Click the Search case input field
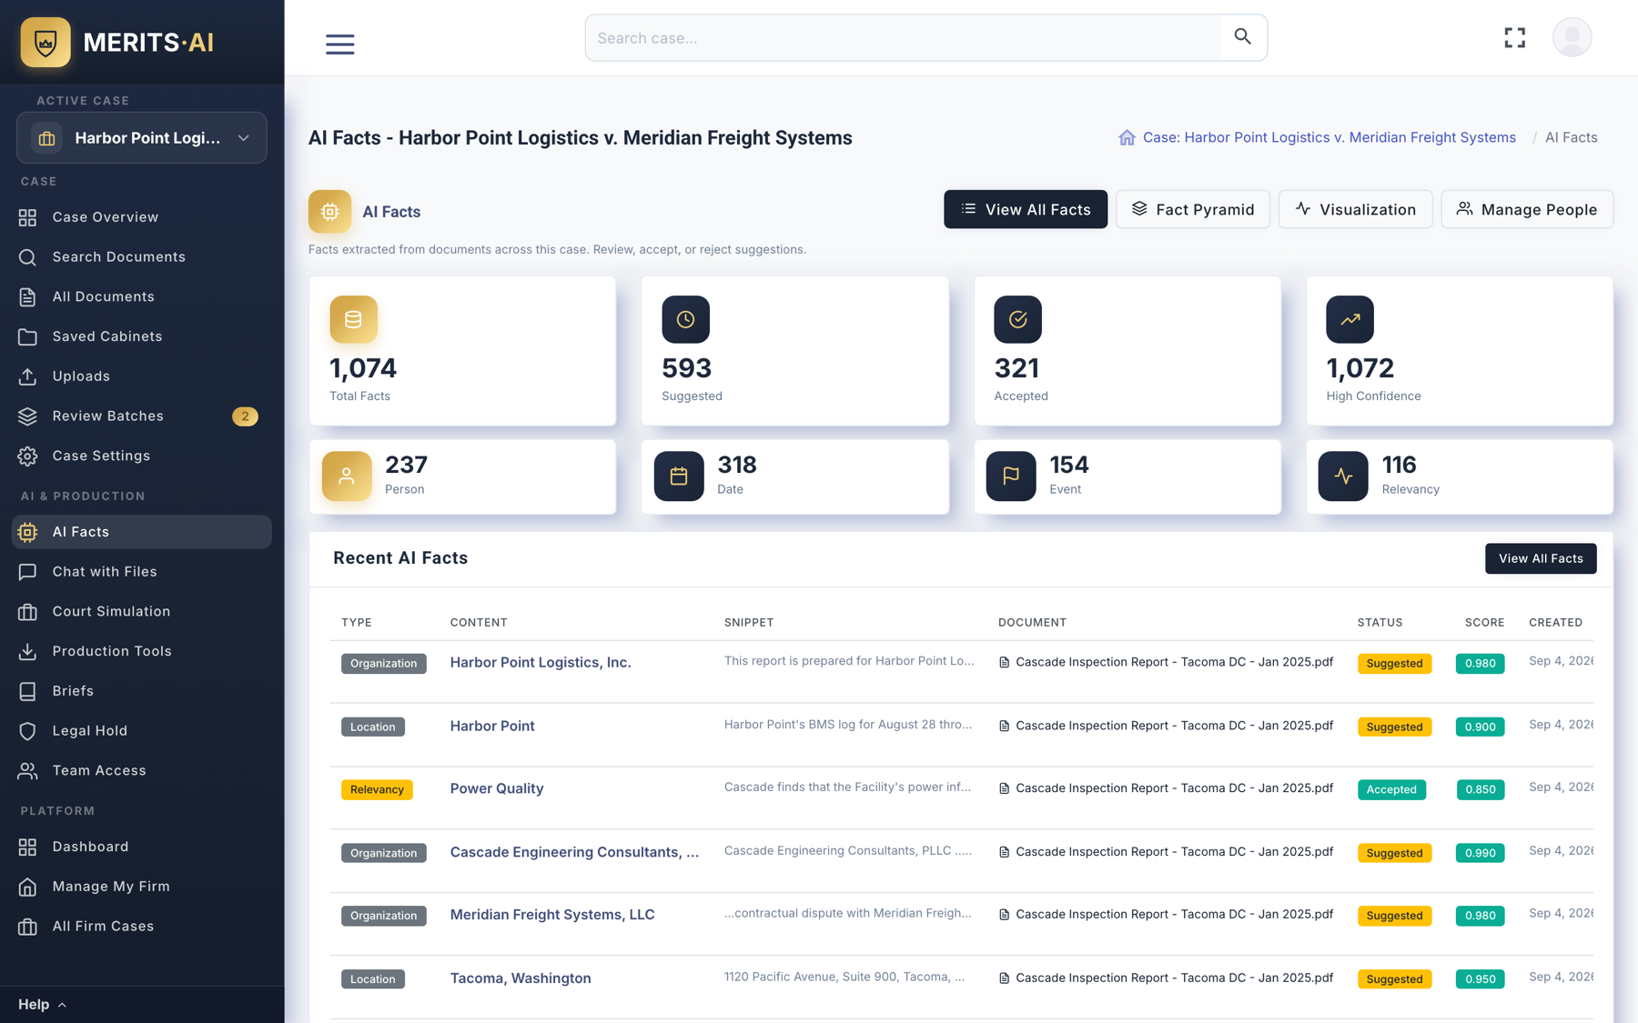 [903, 37]
